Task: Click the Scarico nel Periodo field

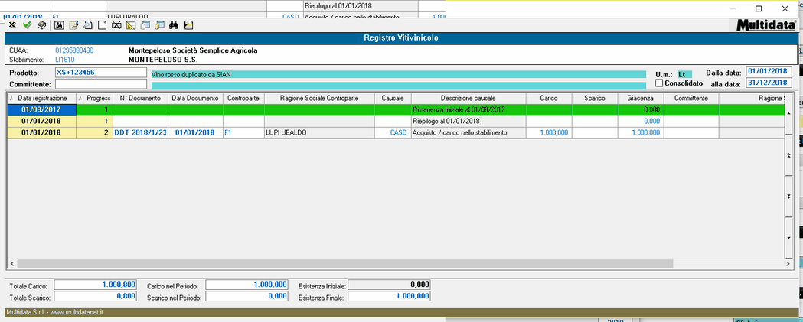Action: point(246,296)
